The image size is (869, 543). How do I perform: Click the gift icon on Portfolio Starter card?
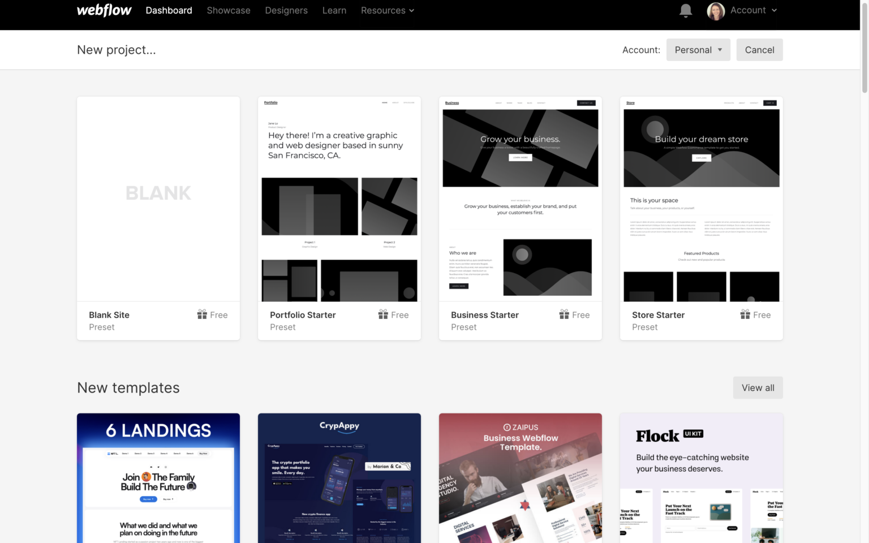(383, 314)
